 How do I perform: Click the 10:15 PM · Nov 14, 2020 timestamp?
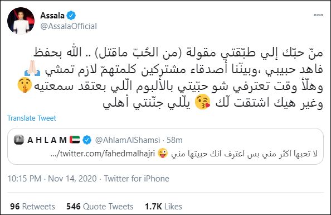52,179
